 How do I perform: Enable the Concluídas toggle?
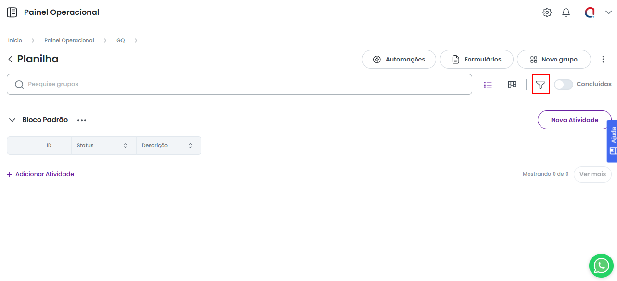pyautogui.click(x=563, y=85)
